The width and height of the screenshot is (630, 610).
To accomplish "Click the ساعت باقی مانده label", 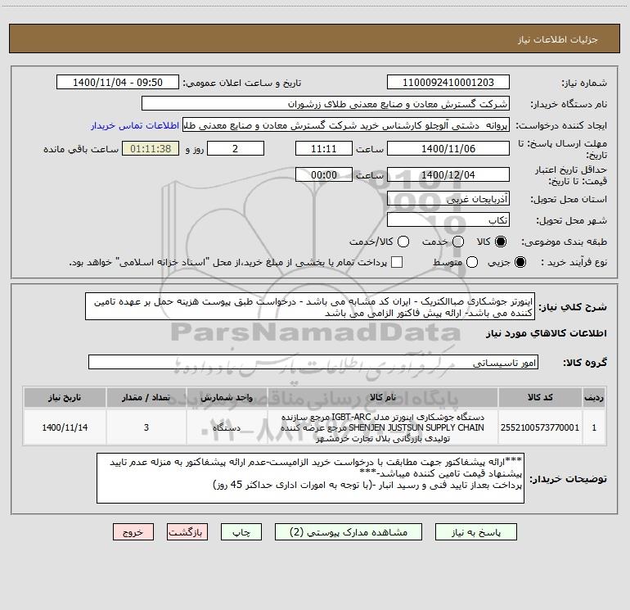I will [81, 149].
